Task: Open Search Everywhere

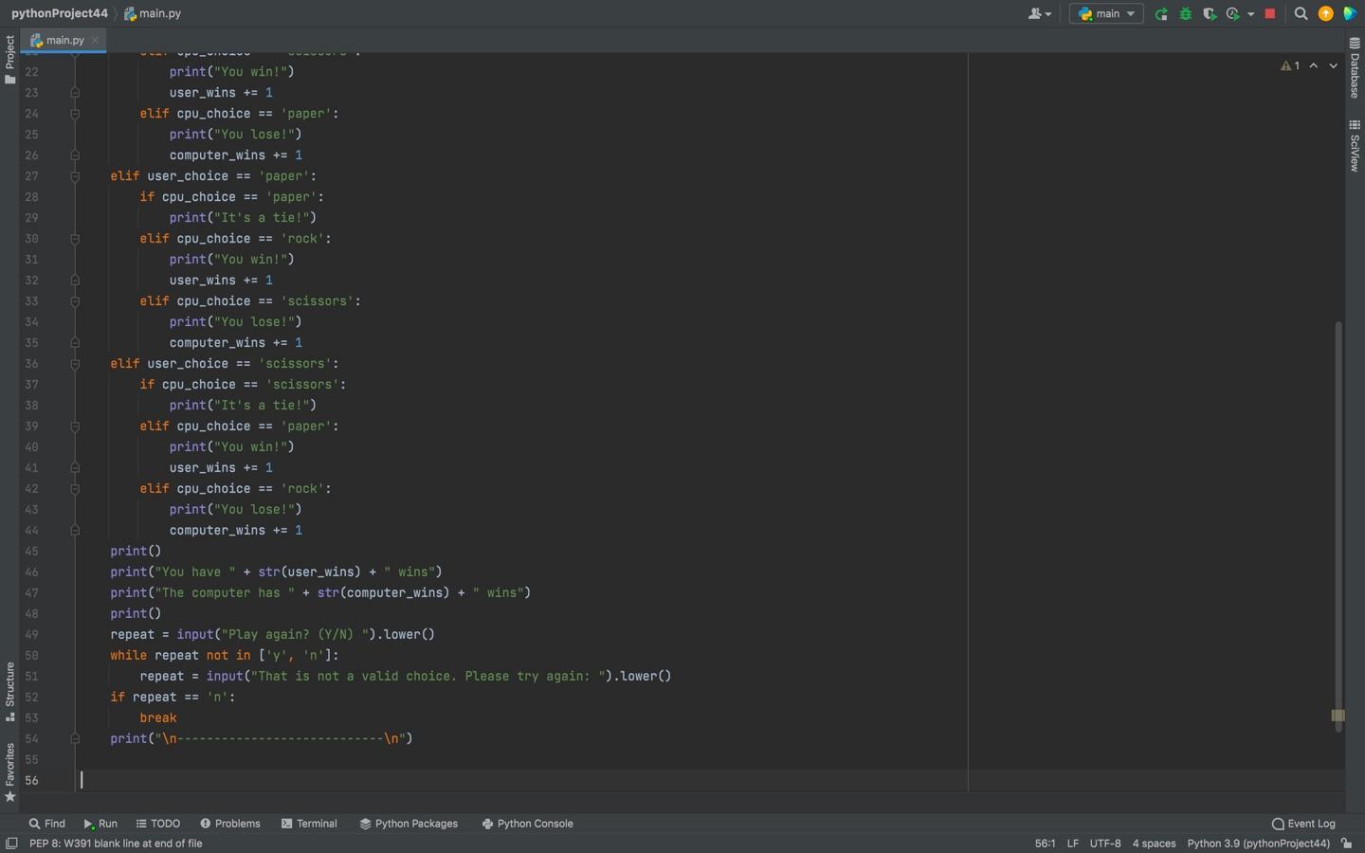Action: click(x=1301, y=13)
